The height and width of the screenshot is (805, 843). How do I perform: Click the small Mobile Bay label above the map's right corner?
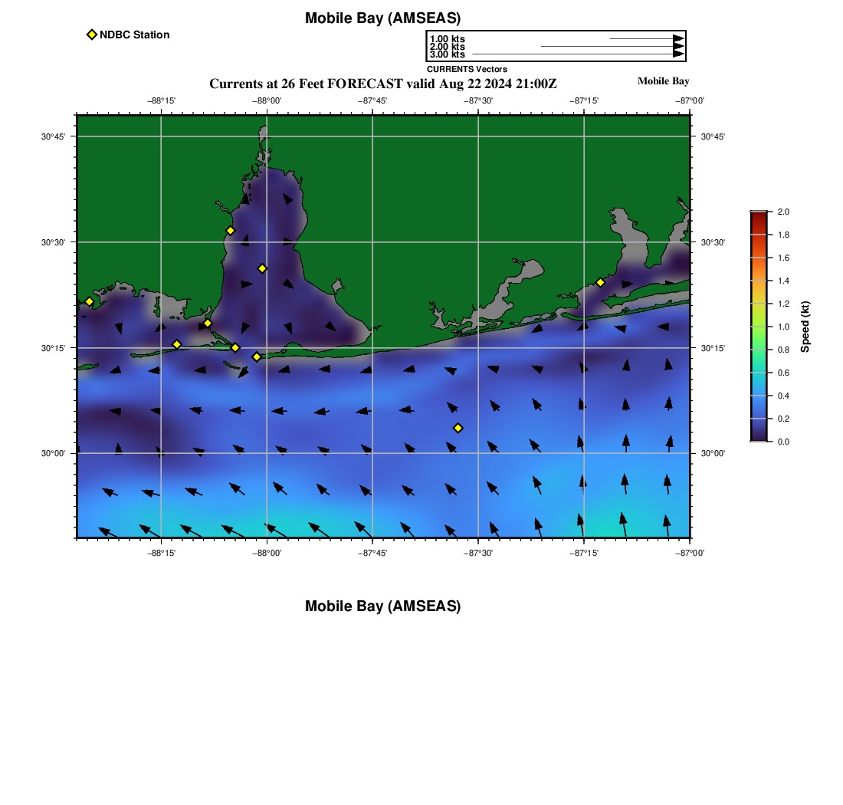point(663,81)
